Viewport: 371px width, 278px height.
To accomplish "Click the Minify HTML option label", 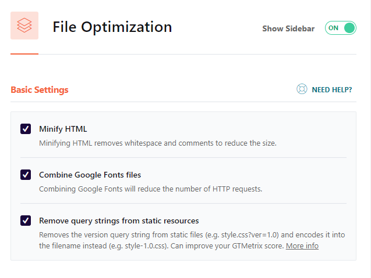I will [63, 129].
